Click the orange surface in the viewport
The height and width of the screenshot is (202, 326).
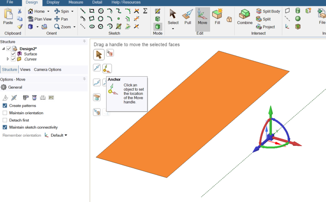point(192,114)
